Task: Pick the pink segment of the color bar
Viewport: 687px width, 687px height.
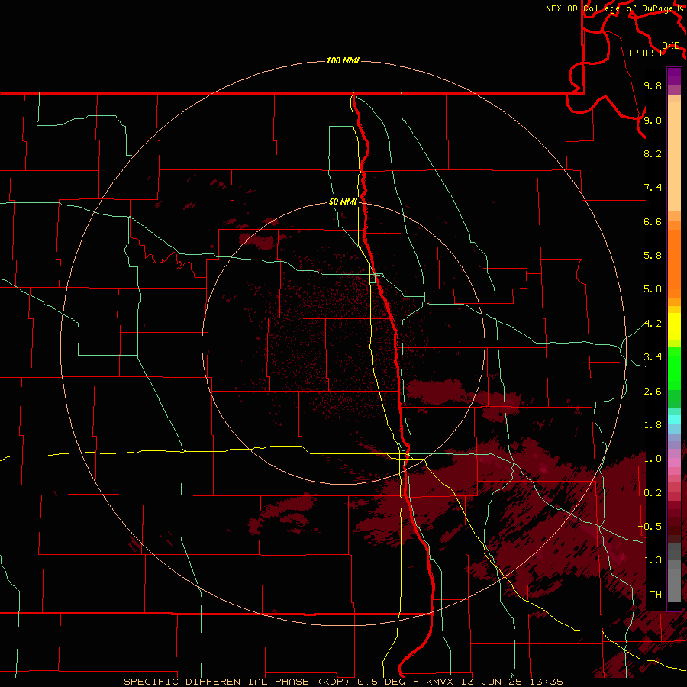Action: click(674, 463)
